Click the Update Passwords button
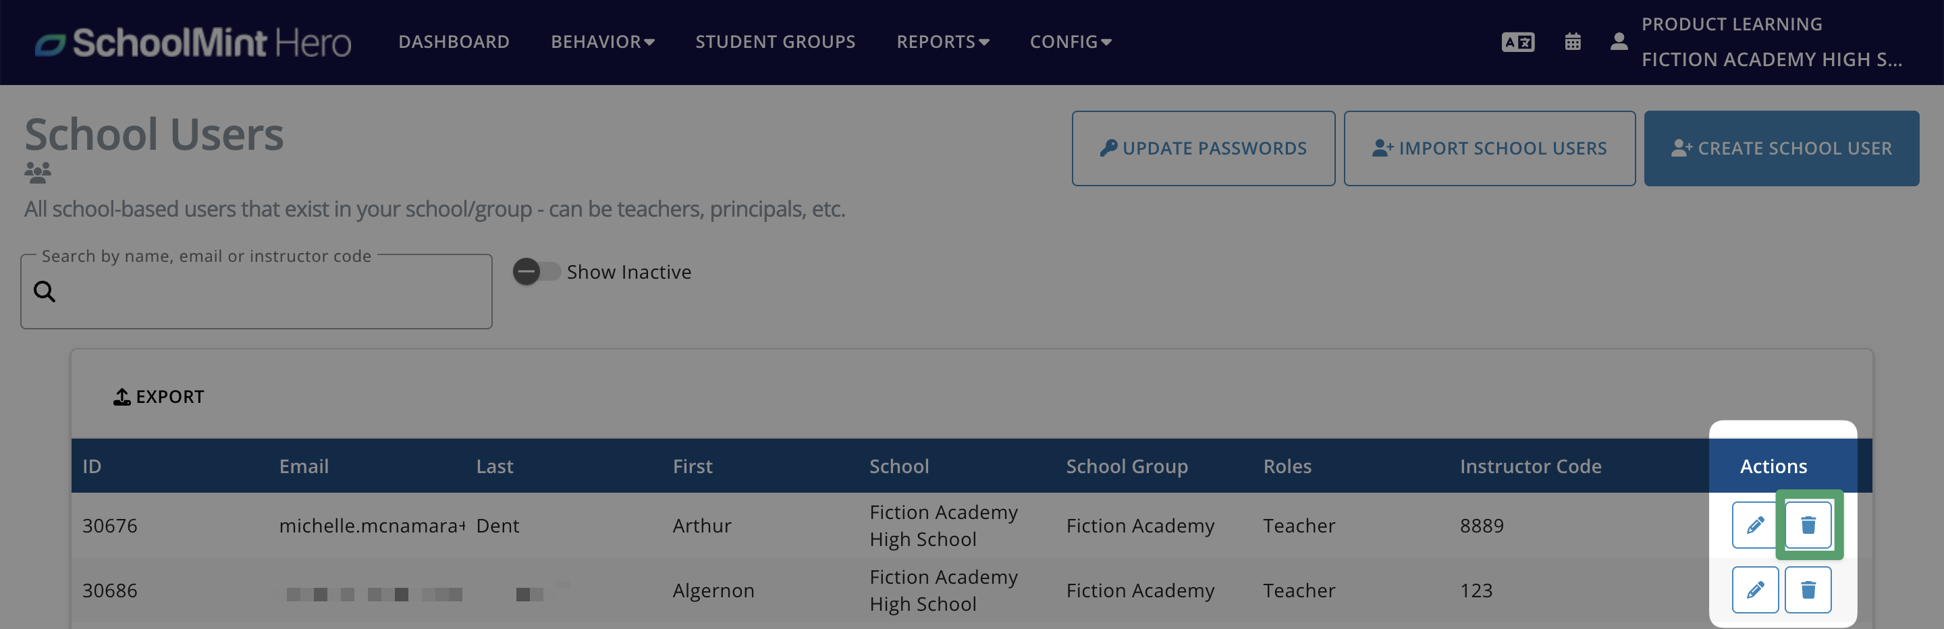Screen dimensions: 1944x629 (1203, 148)
